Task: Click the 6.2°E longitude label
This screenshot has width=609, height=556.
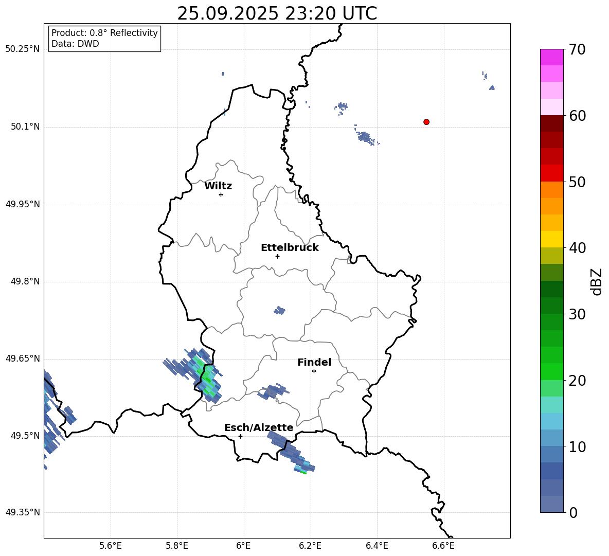Action: coord(310,546)
